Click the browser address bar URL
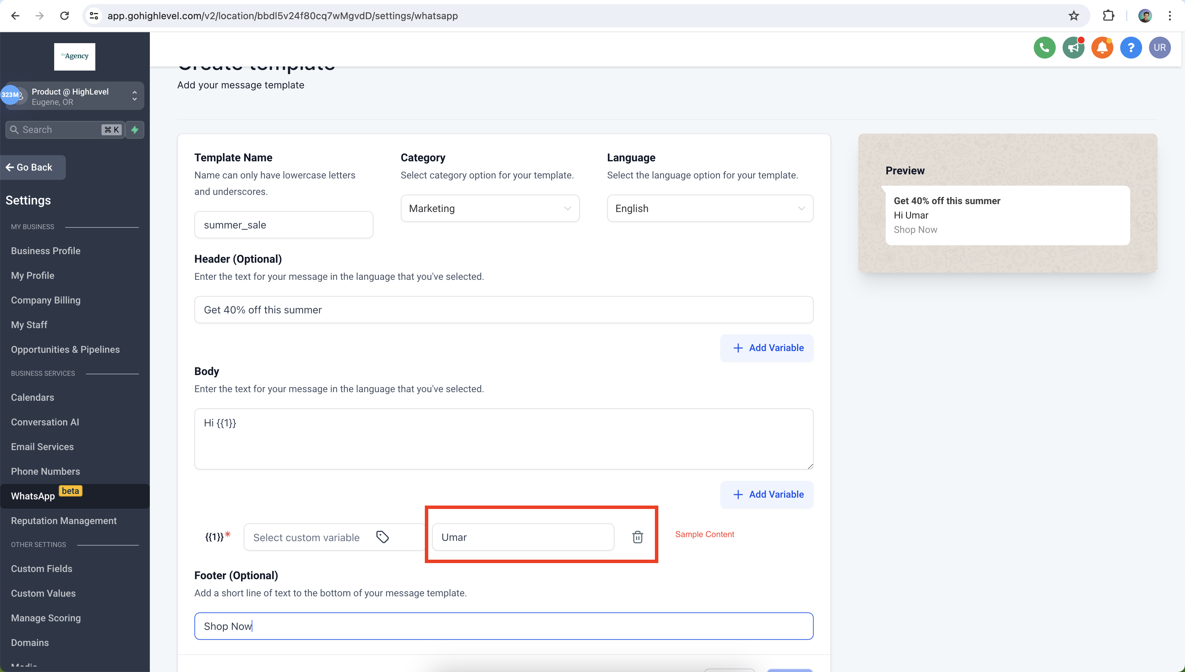Viewport: 1185px width, 672px height. pos(283,16)
